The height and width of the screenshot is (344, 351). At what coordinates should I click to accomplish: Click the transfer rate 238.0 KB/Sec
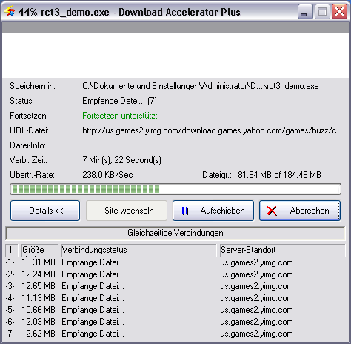coord(107,175)
